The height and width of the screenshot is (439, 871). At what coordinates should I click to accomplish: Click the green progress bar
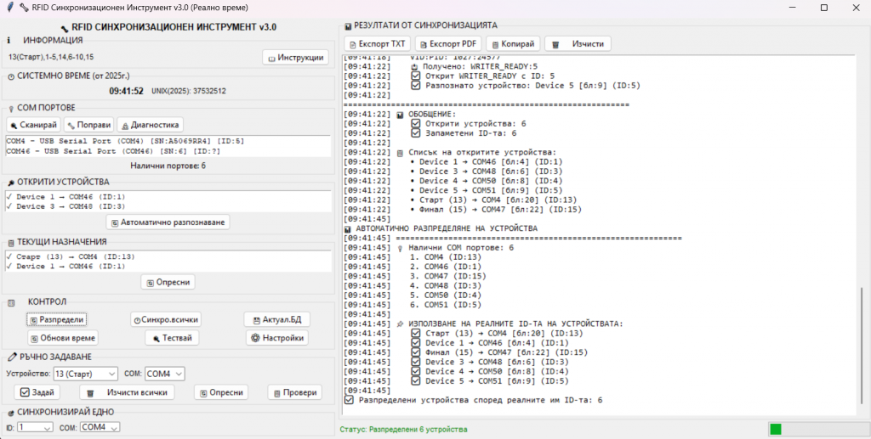pos(775,429)
